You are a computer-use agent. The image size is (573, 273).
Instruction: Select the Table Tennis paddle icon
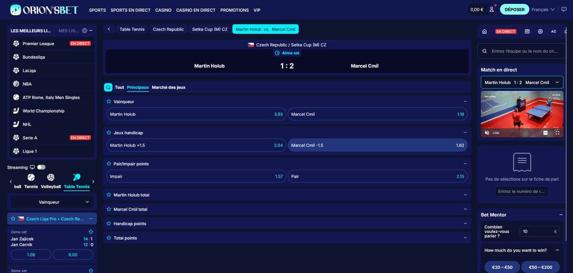(x=76, y=178)
